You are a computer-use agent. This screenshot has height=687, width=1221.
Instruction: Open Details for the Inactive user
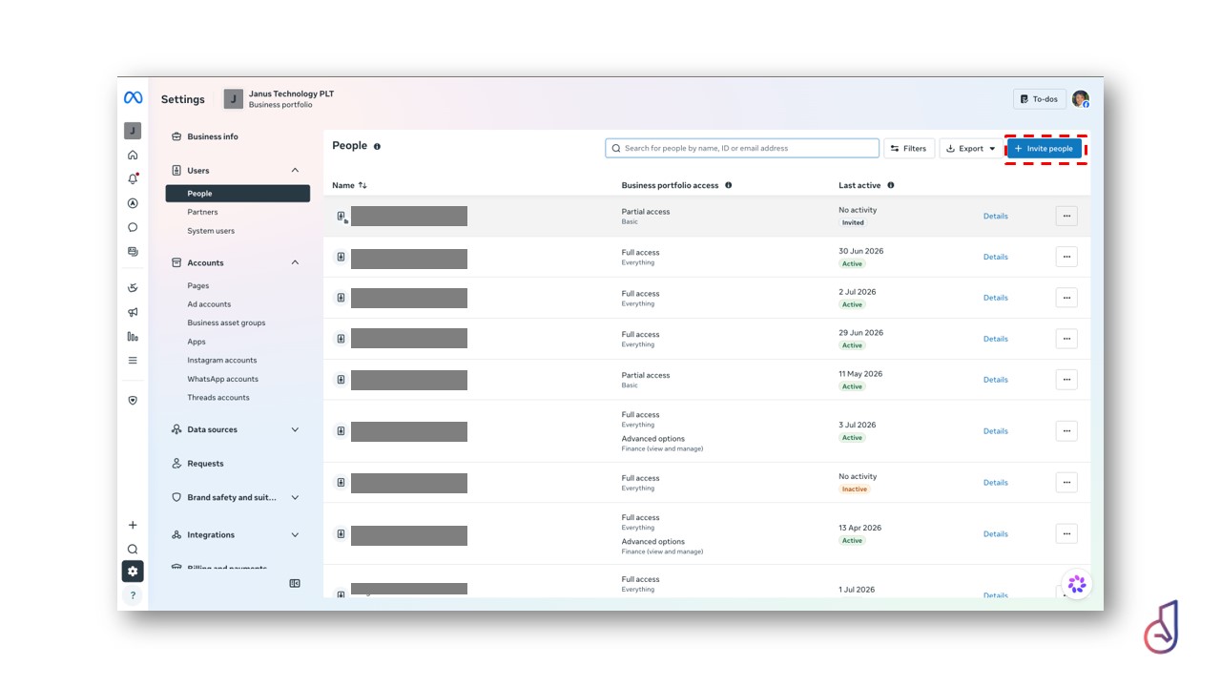pos(996,483)
